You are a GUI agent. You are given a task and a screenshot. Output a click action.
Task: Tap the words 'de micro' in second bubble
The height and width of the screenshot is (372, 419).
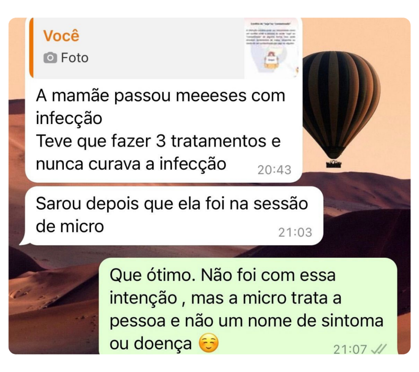pos(70,227)
